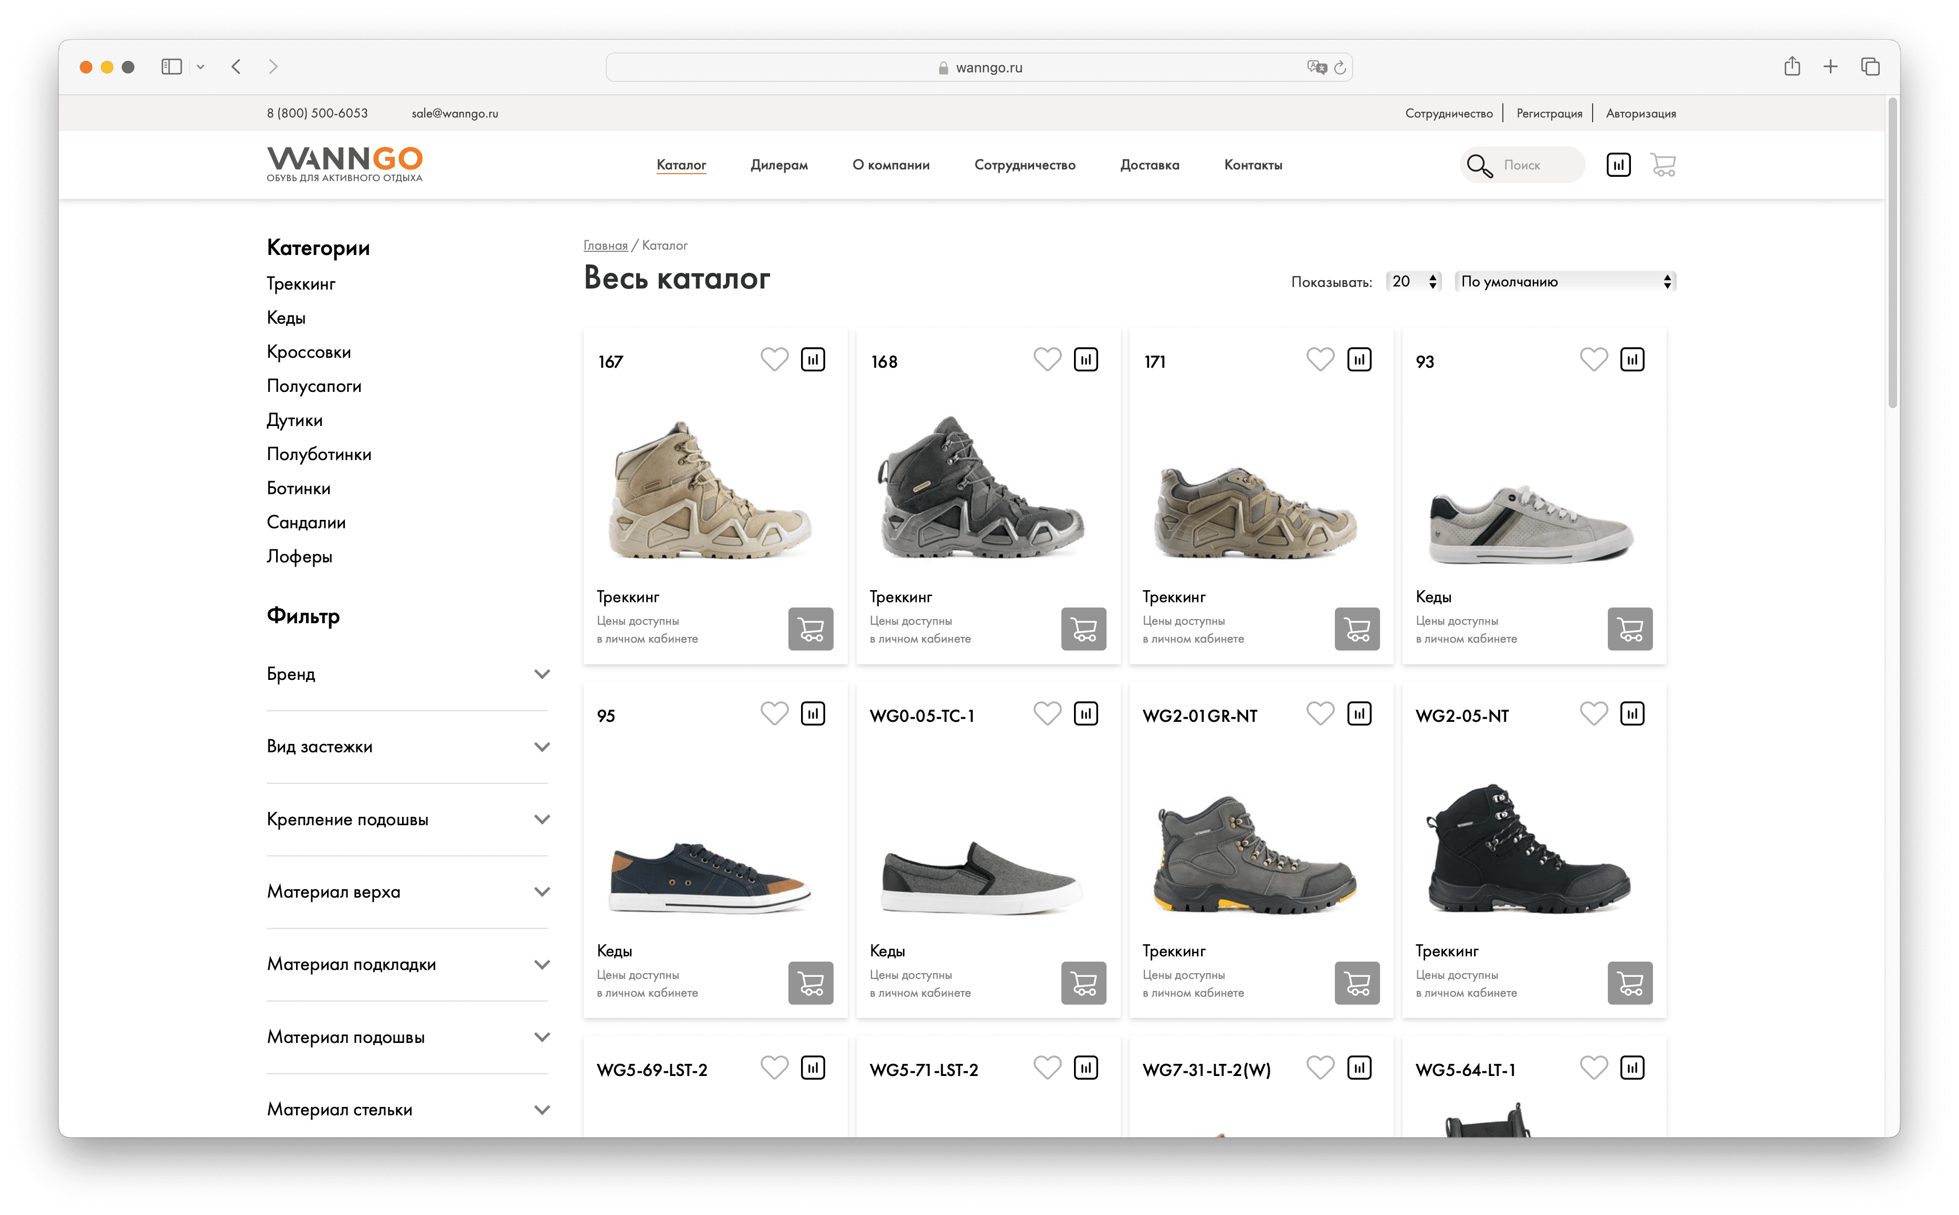Open items-per-page dropdown showing 20

click(1414, 282)
